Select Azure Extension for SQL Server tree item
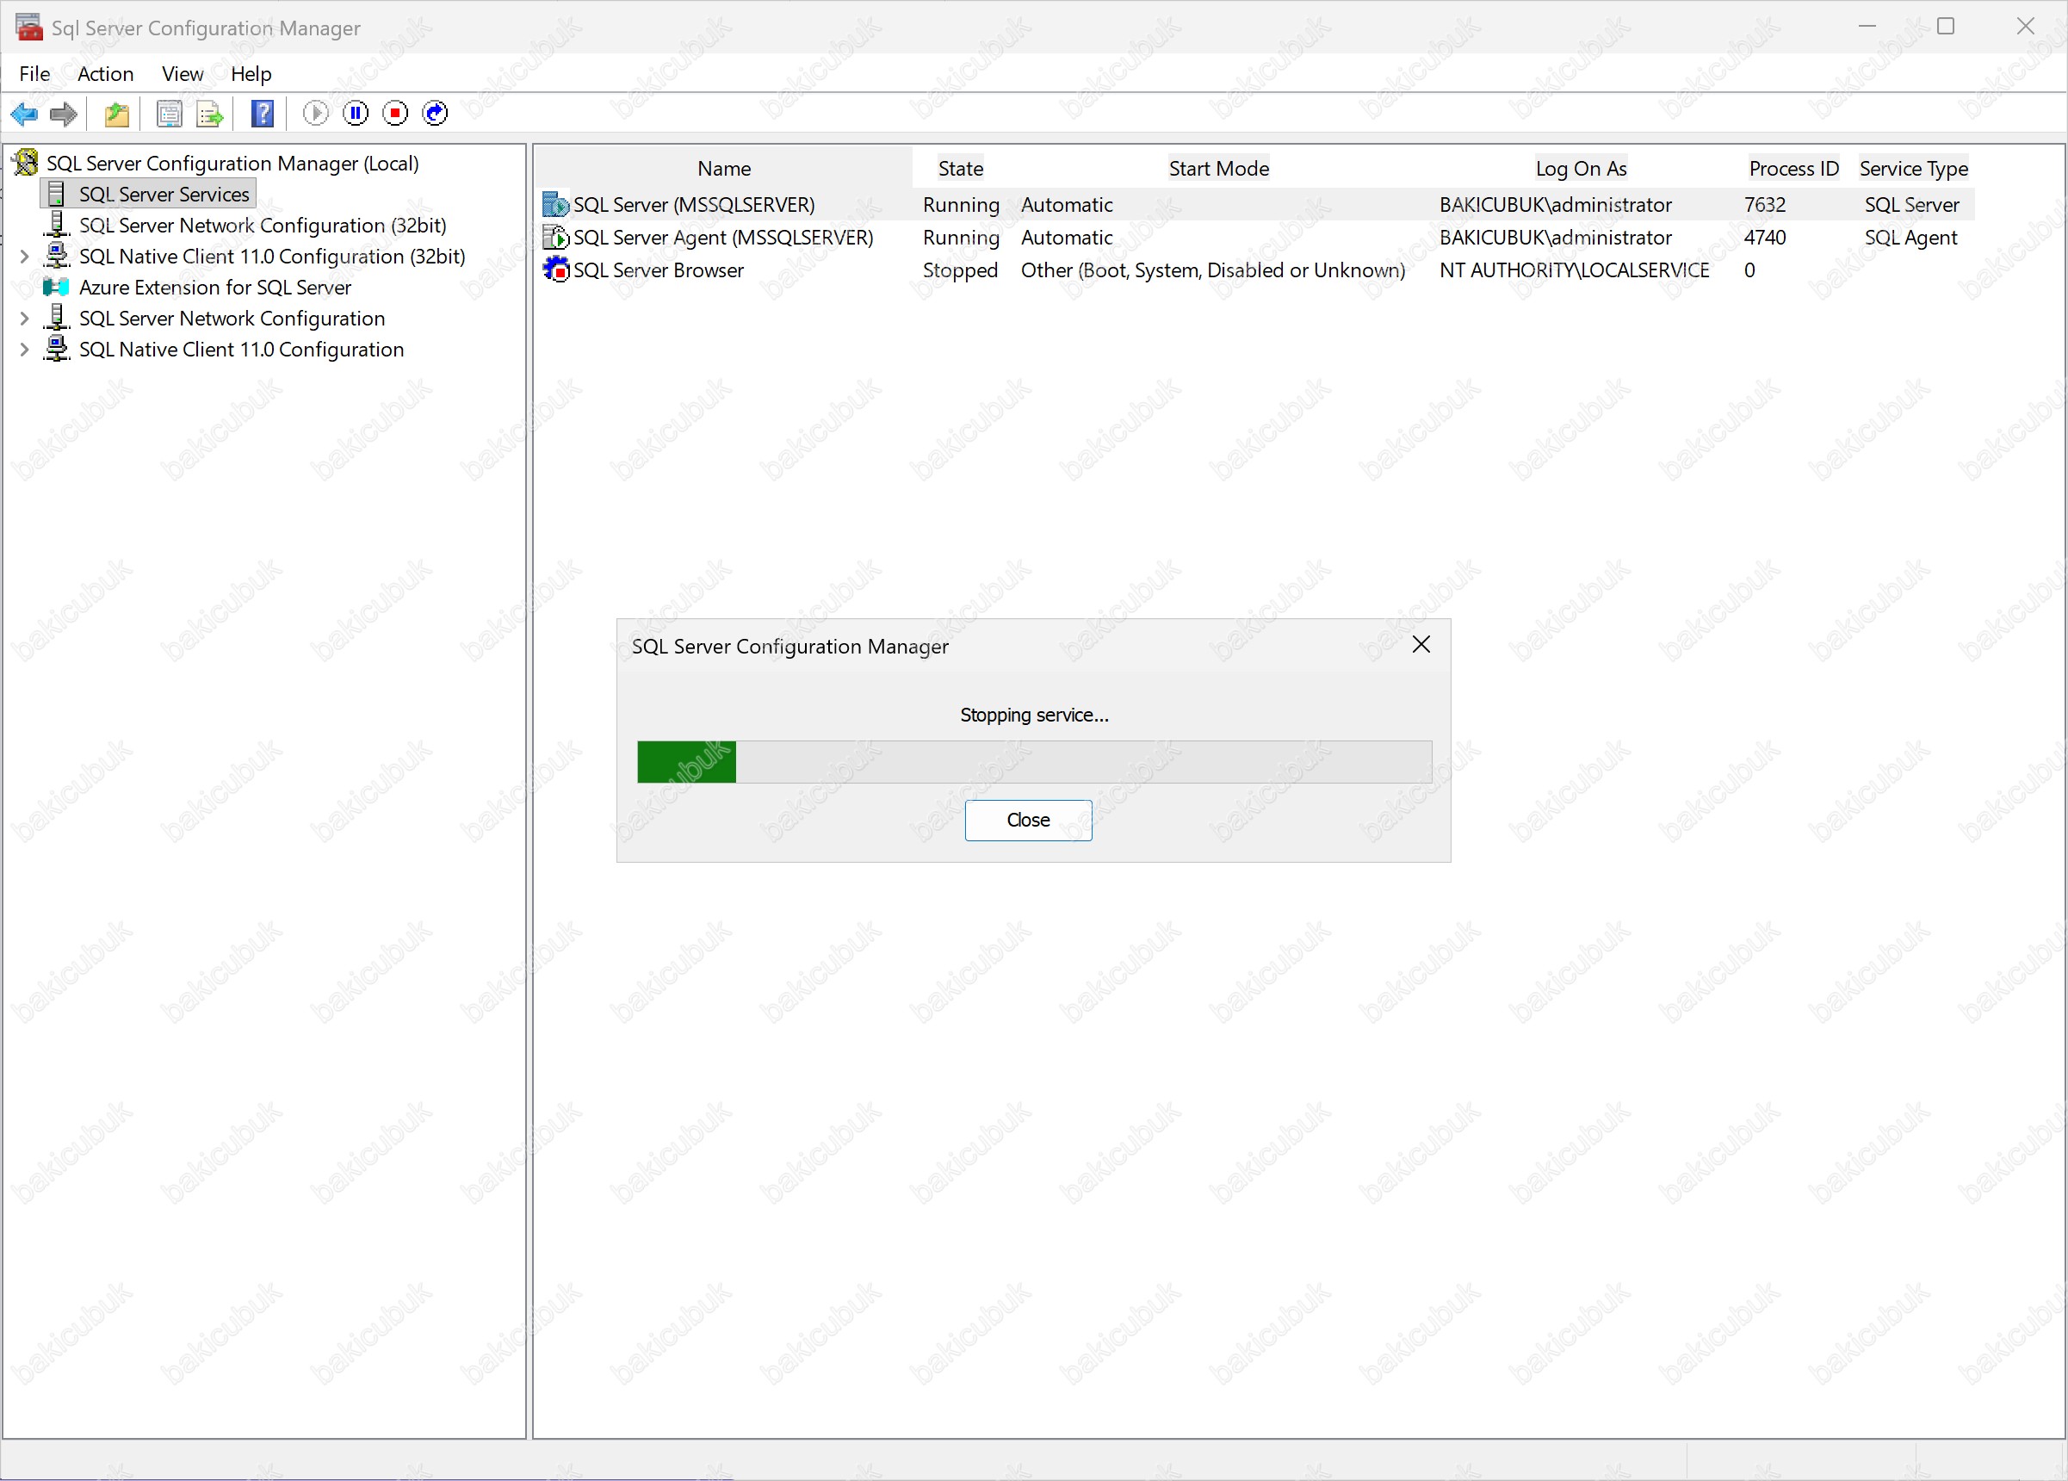 pos(214,288)
